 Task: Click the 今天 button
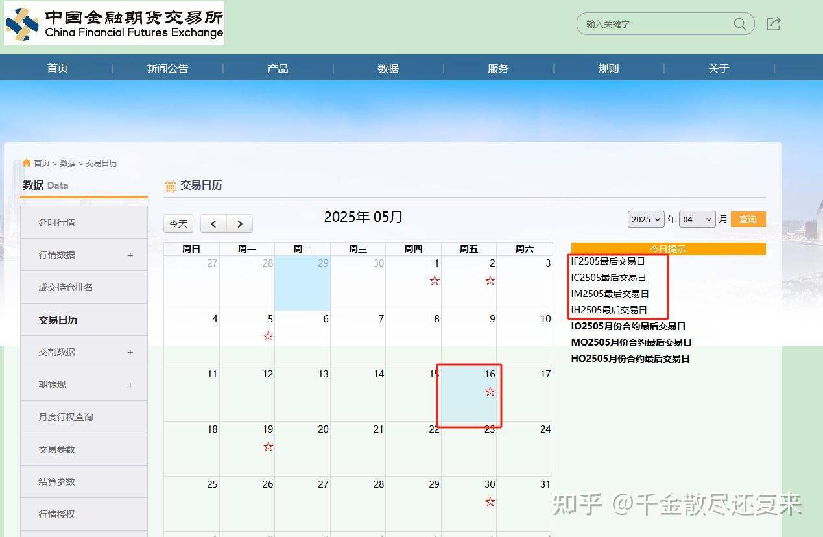(178, 224)
